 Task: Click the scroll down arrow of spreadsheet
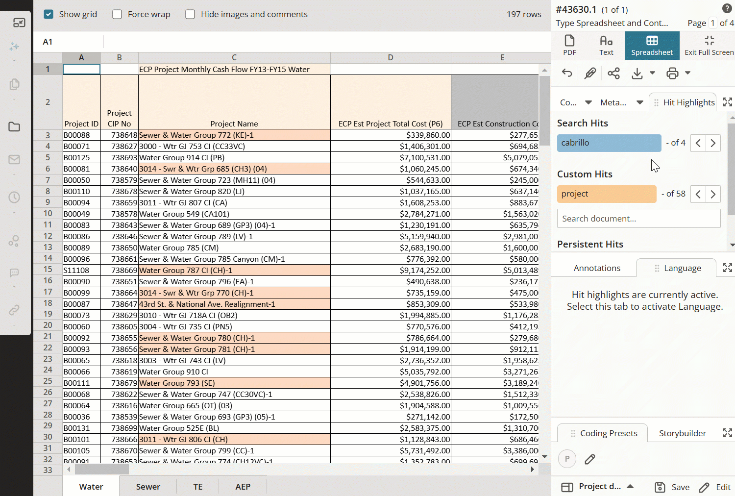(544, 457)
